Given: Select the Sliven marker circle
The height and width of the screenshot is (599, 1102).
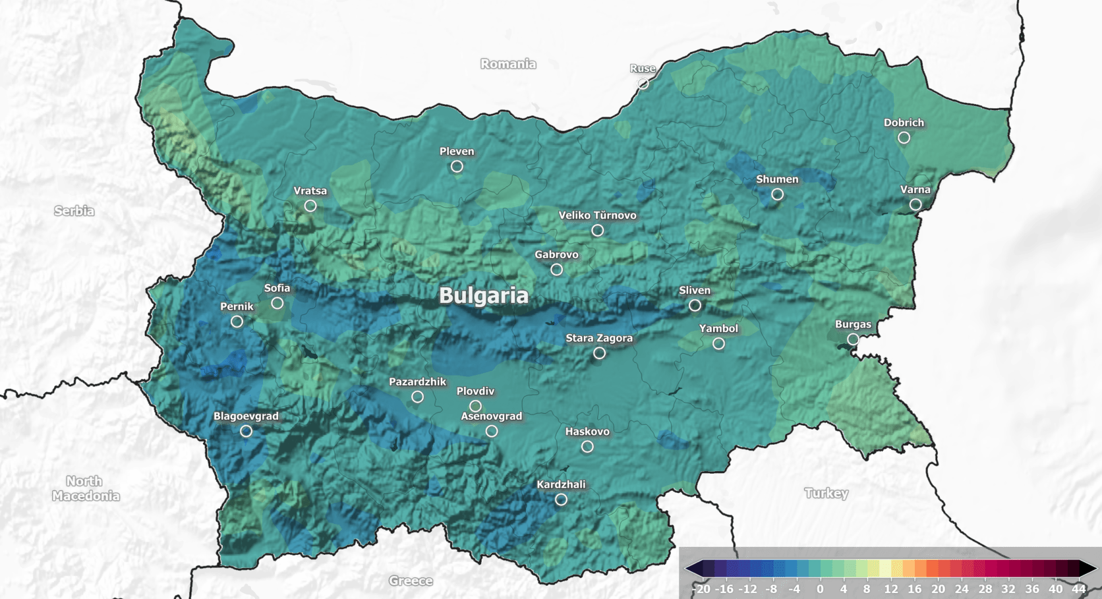Looking at the screenshot, I should 695,305.
